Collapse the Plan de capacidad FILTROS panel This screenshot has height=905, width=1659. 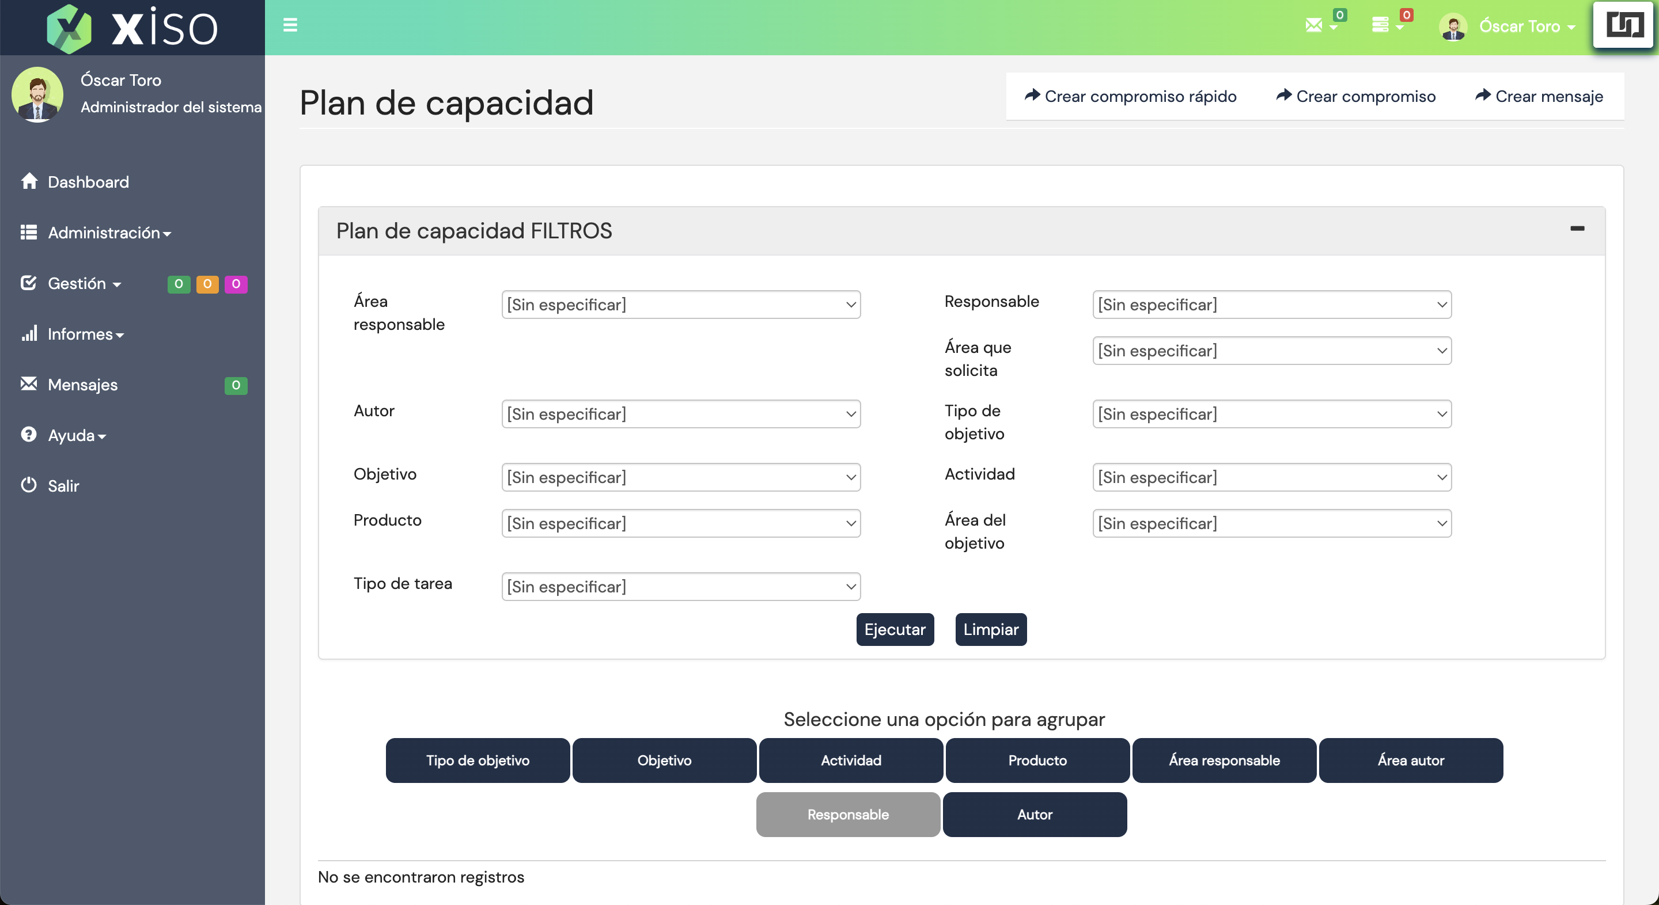(x=1577, y=229)
